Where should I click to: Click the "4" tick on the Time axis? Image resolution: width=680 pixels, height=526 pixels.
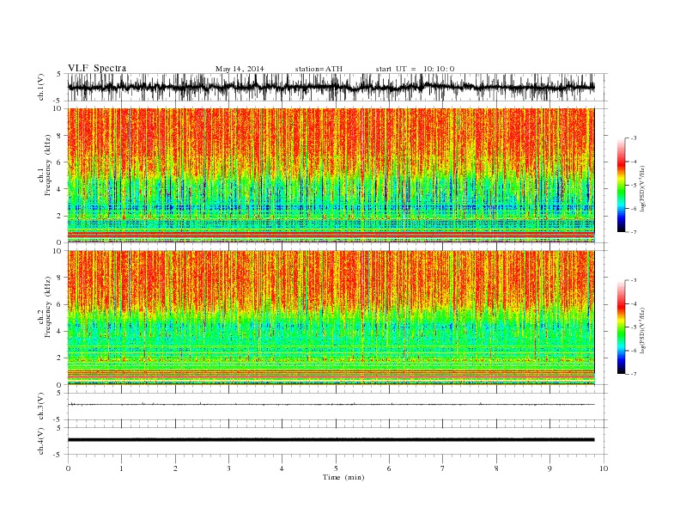point(282,468)
